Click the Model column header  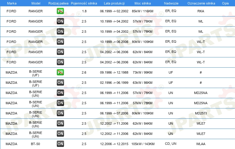pyautogui.click(x=36, y=3)
